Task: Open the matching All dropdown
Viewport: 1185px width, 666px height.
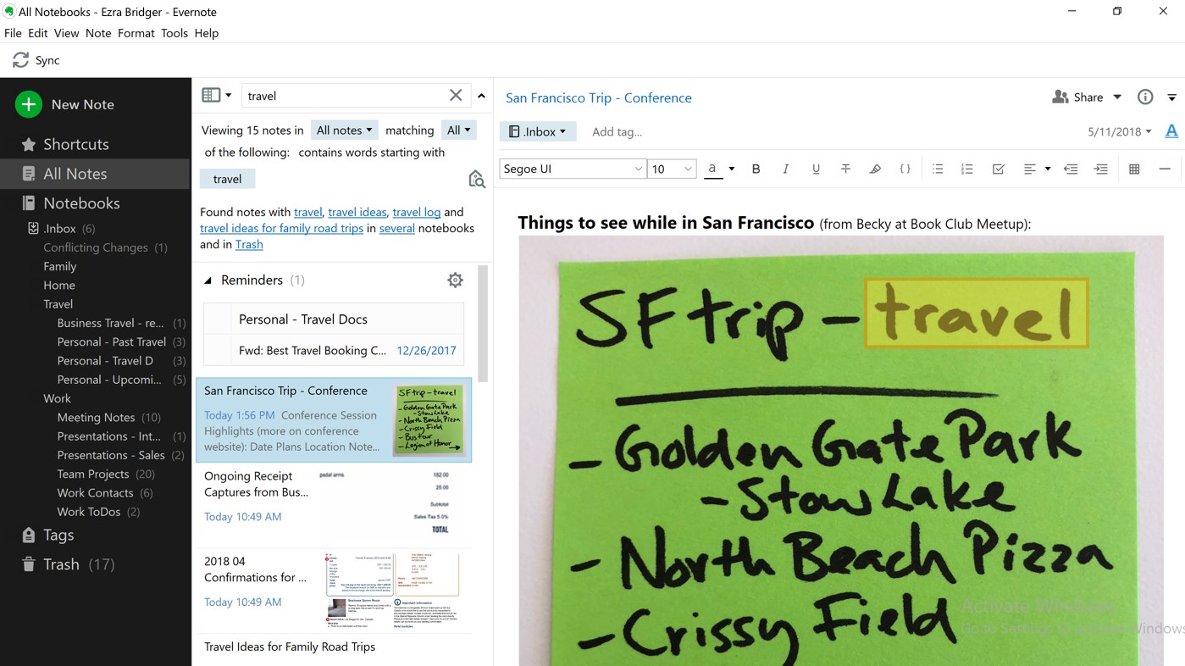Action: (458, 130)
